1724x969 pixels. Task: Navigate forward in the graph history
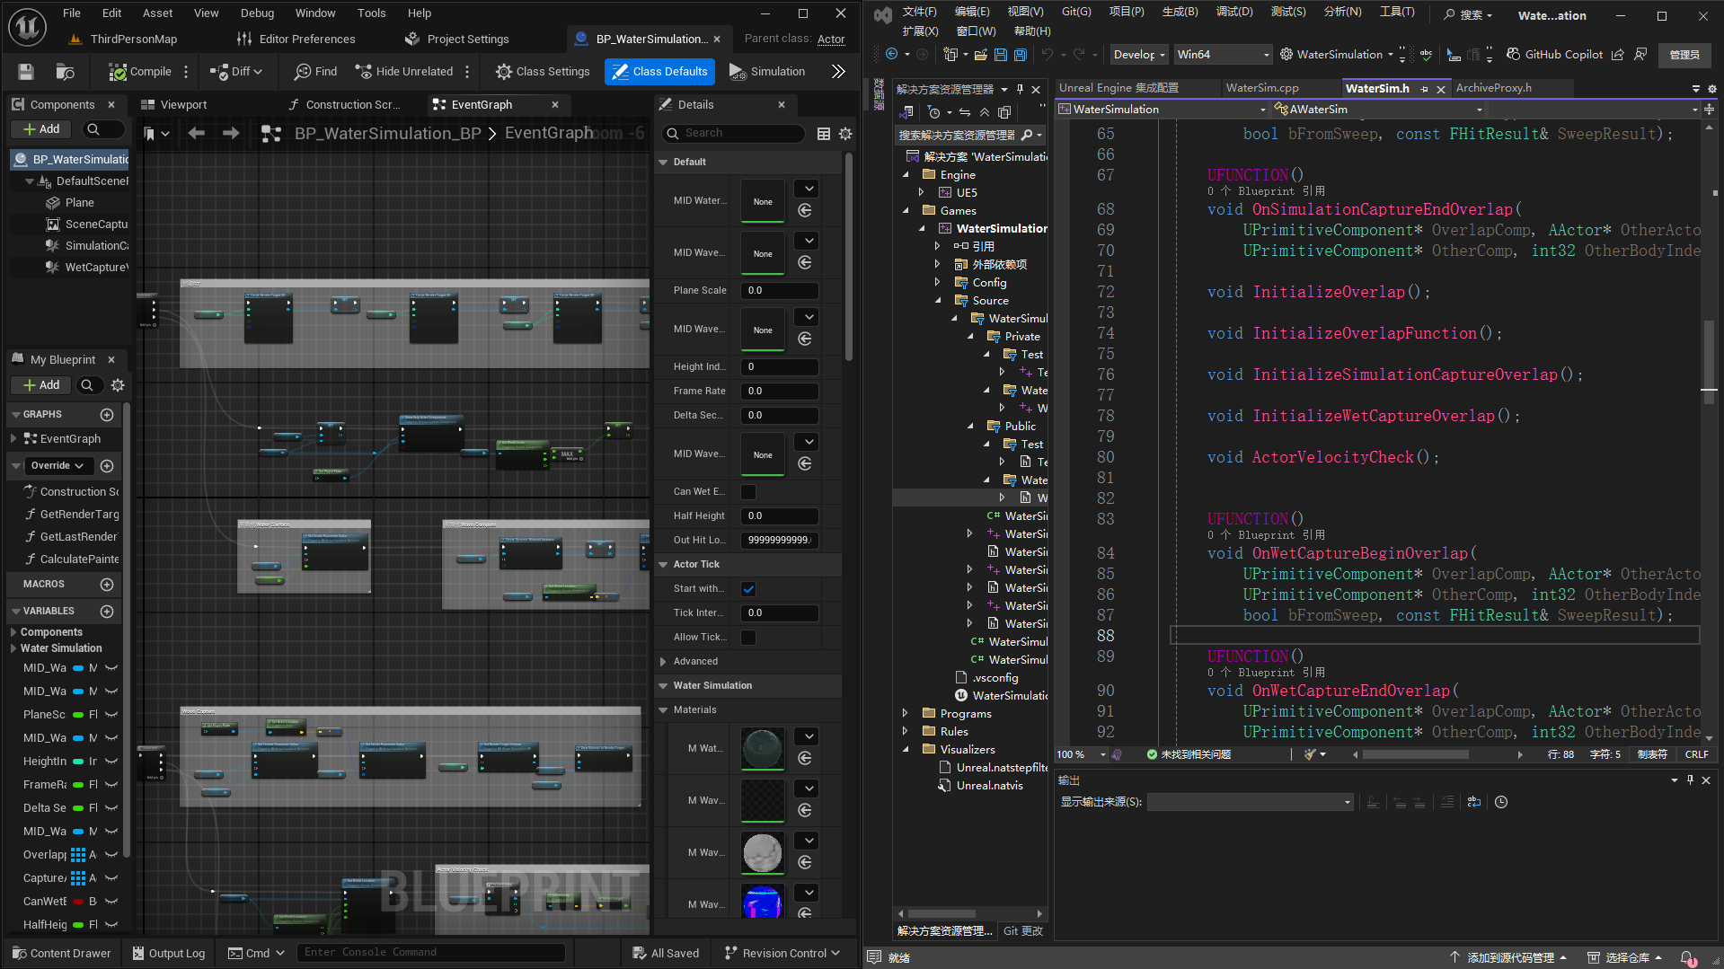point(231,133)
